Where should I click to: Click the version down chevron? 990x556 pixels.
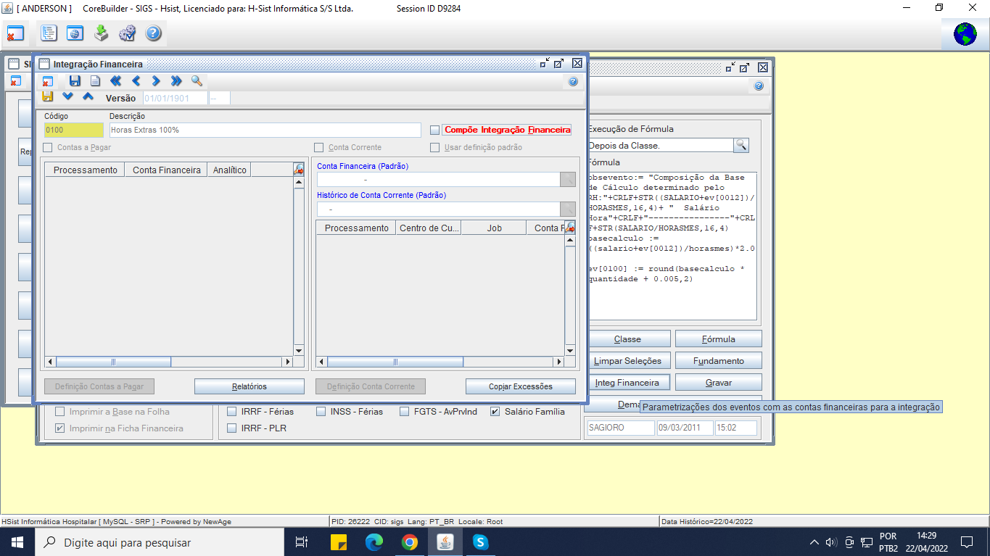point(67,96)
